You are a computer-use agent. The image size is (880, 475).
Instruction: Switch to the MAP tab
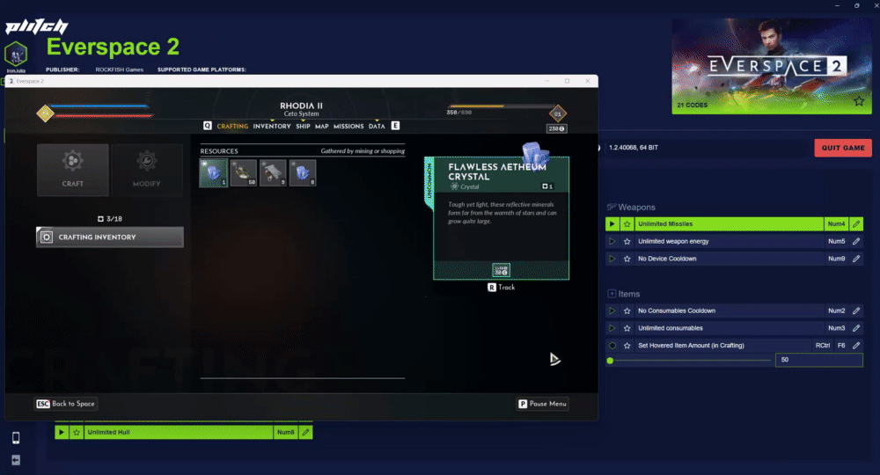tap(321, 126)
